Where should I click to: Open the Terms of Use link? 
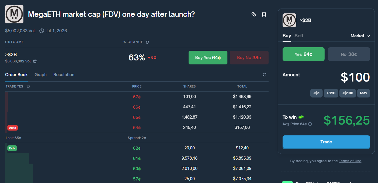pos(350,161)
